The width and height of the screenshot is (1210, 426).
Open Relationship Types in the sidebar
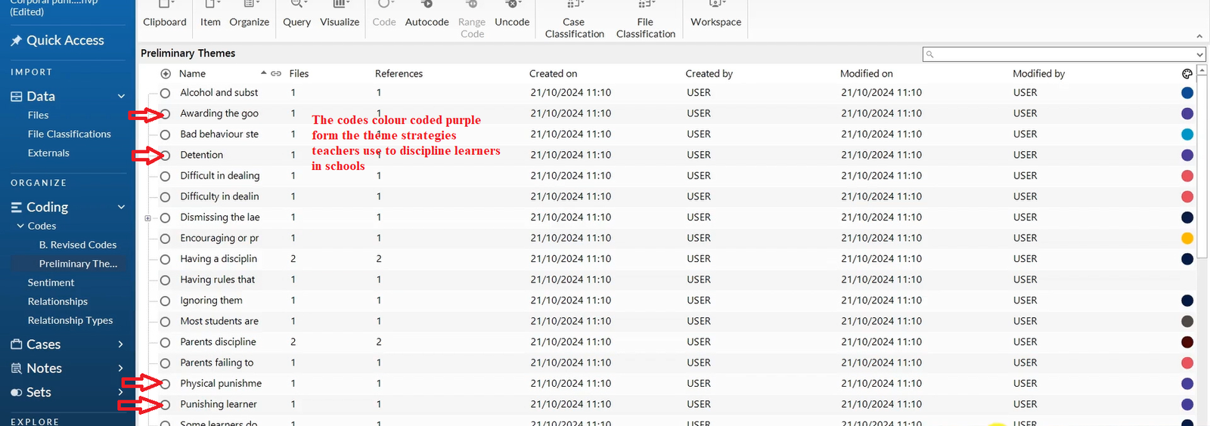[x=70, y=320]
